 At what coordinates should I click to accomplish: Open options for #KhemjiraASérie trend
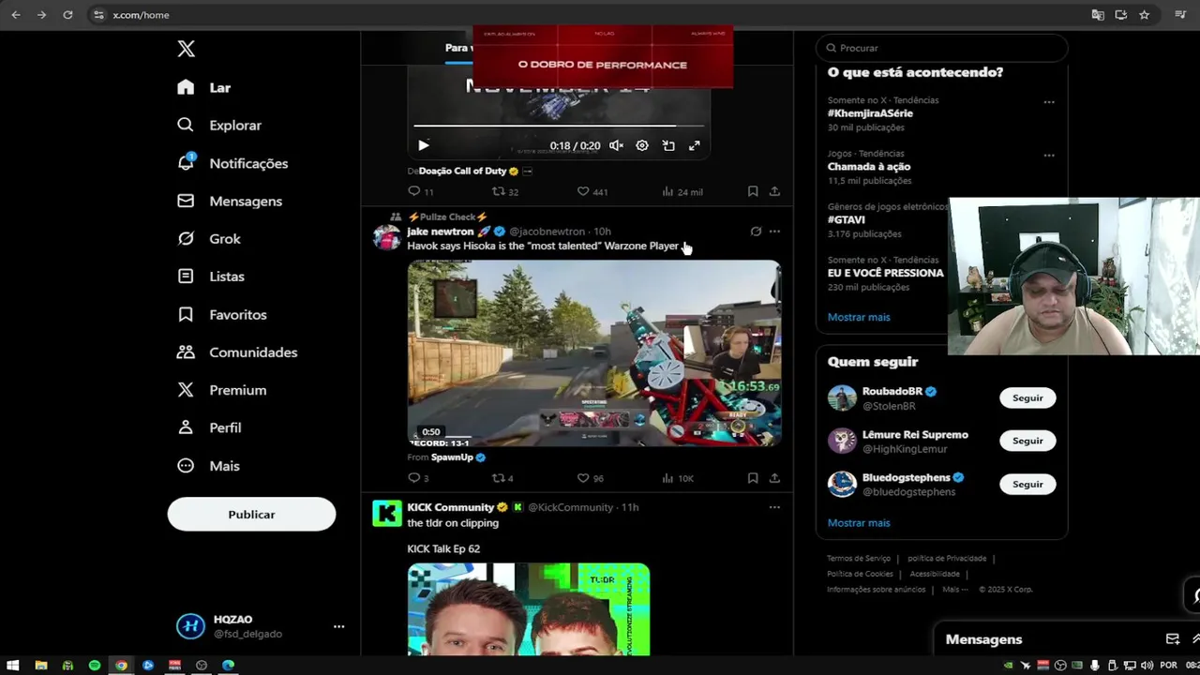1049,101
